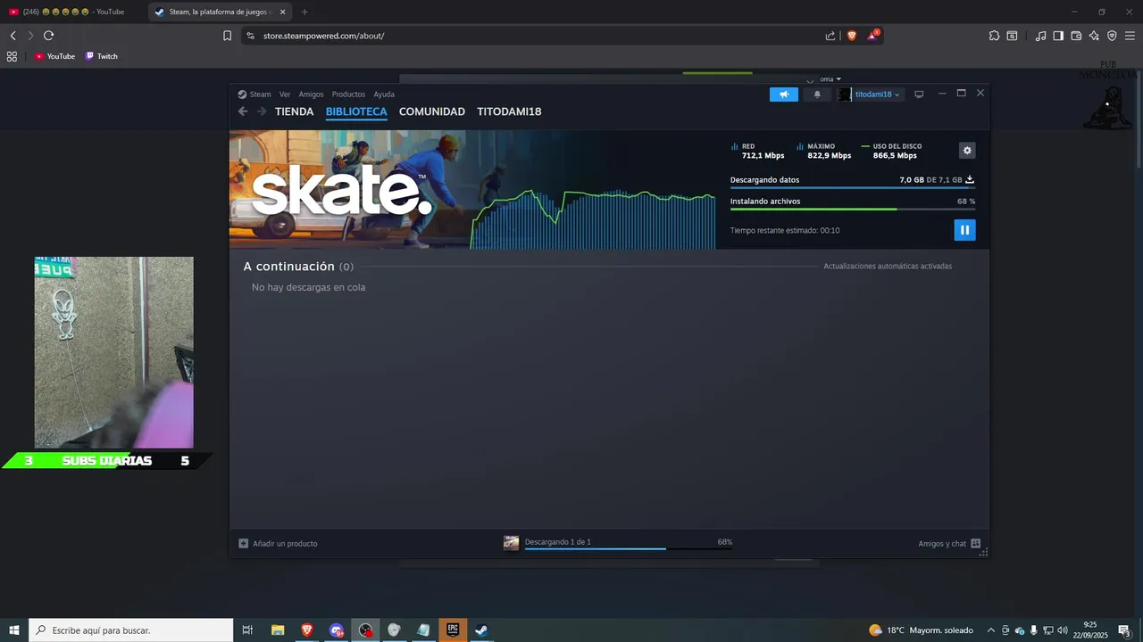This screenshot has width=1143, height=642.
Task: Go back in Steam navigation
Action: (243, 111)
